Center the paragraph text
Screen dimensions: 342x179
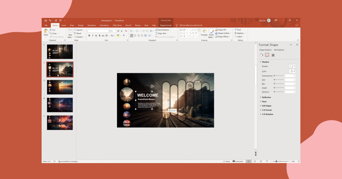pyautogui.click(x=135, y=36)
